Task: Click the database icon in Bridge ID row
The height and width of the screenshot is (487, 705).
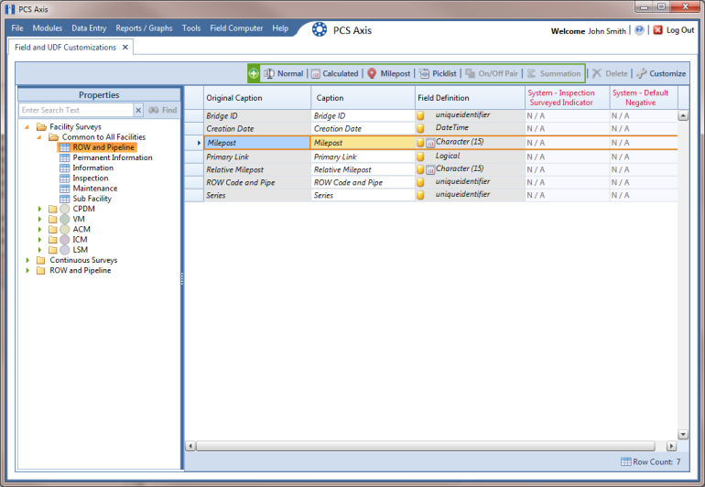Action: pos(420,115)
